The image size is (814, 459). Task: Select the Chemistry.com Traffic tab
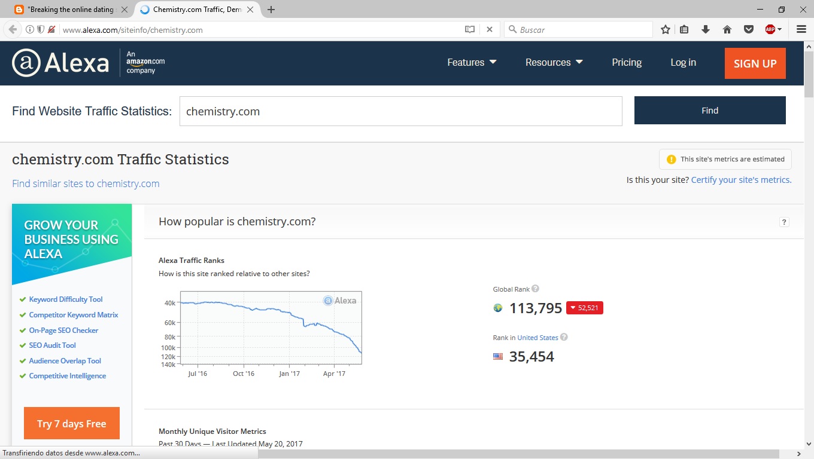197,10
